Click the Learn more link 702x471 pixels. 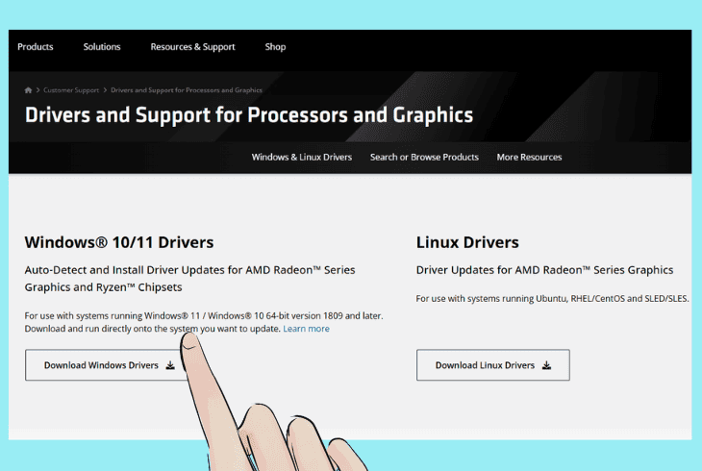click(306, 329)
